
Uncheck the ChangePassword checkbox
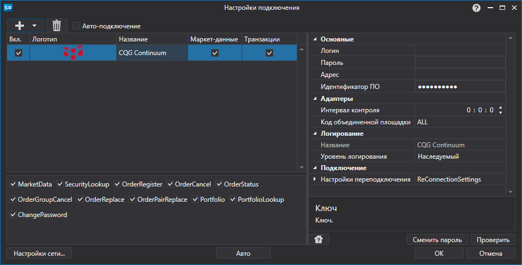coord(13,215)
